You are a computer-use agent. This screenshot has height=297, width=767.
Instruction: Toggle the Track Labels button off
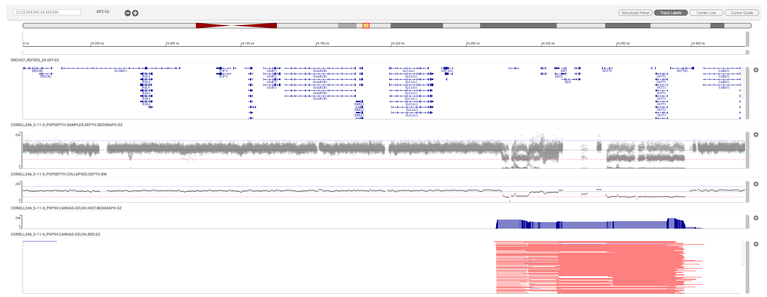[670, 13]
